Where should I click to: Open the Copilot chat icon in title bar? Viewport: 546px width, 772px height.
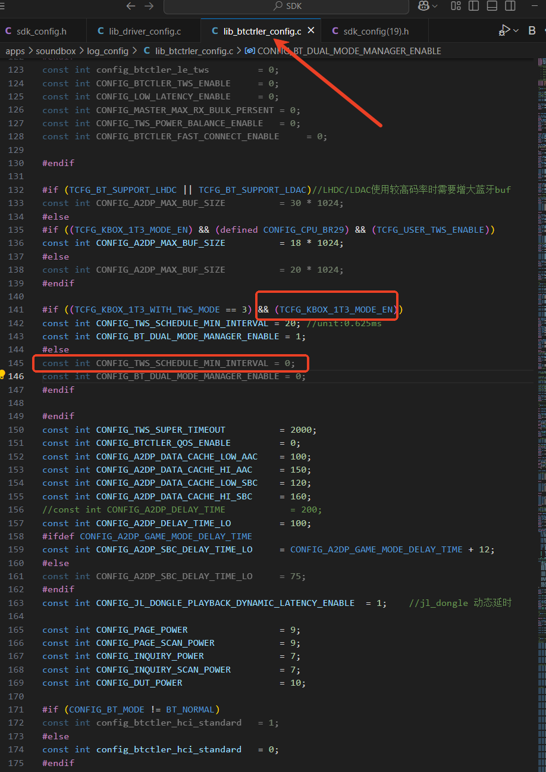pyautogui.click(x=423, y=6)
